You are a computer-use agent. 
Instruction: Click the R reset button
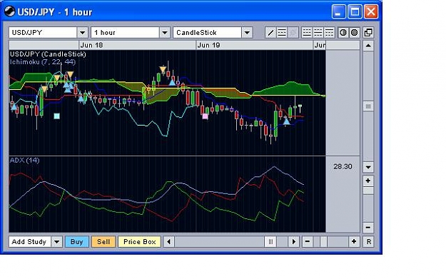(368, 242)
